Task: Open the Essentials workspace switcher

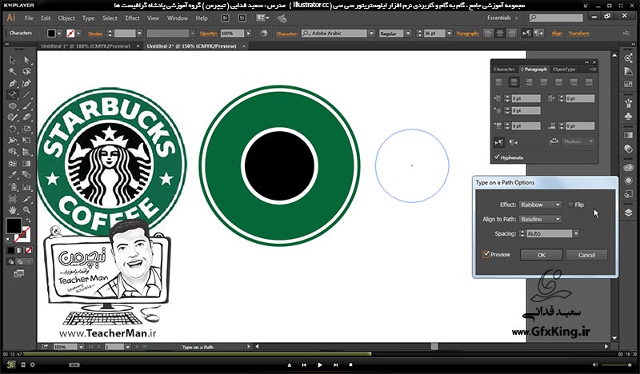Action: (x=502, y=18)
